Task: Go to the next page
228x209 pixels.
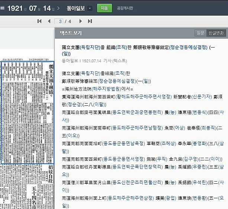Action: [80, 21]
